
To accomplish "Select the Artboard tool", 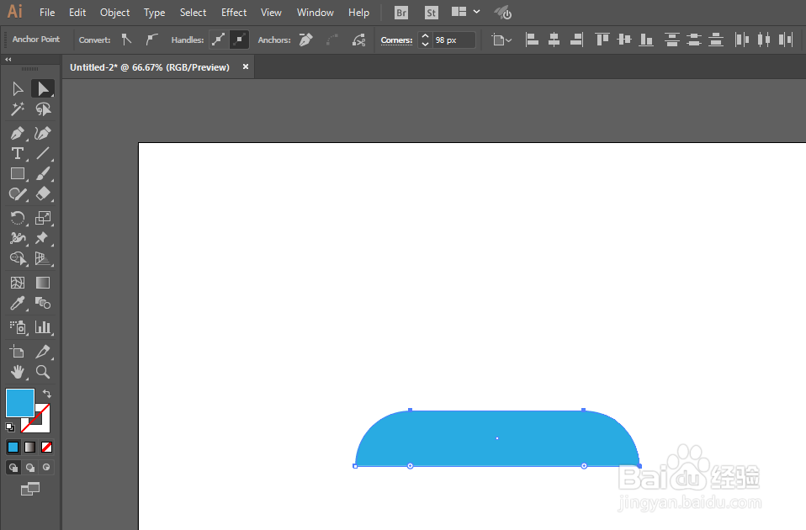I will tap(18, 352).
